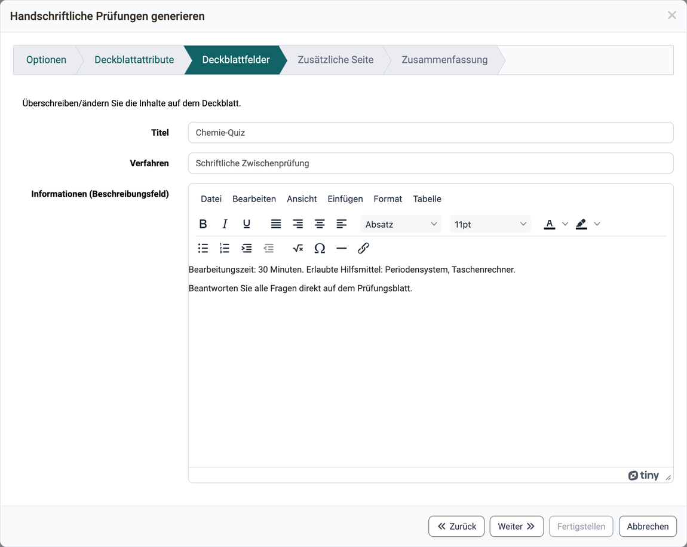The image size is (687, 547).
Task: Toggle underline formatting in the editor
Action: (x=247, y=224)
